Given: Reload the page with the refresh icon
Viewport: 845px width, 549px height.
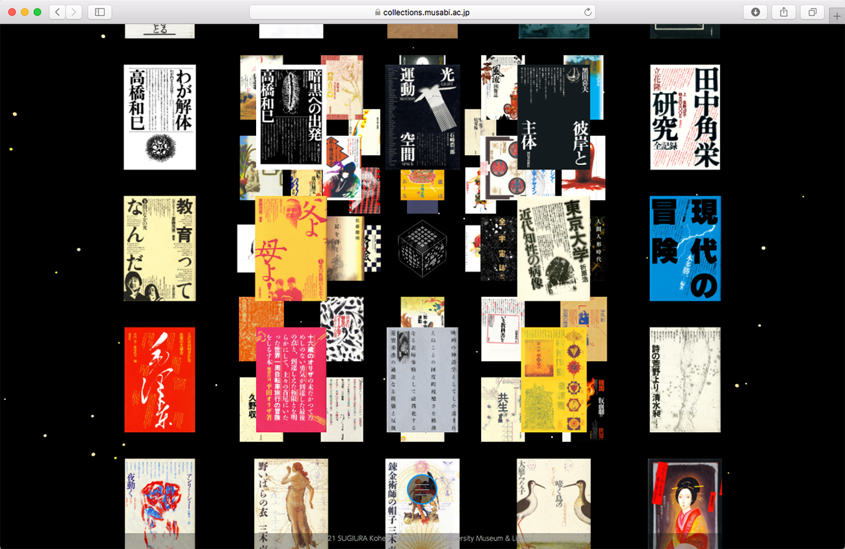Looking at the screenshot, I should click(x=588, y=12).
